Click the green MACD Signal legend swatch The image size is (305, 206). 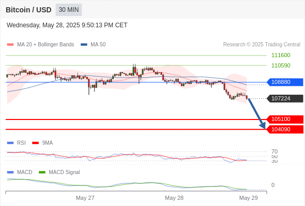(x=42, y=173)
